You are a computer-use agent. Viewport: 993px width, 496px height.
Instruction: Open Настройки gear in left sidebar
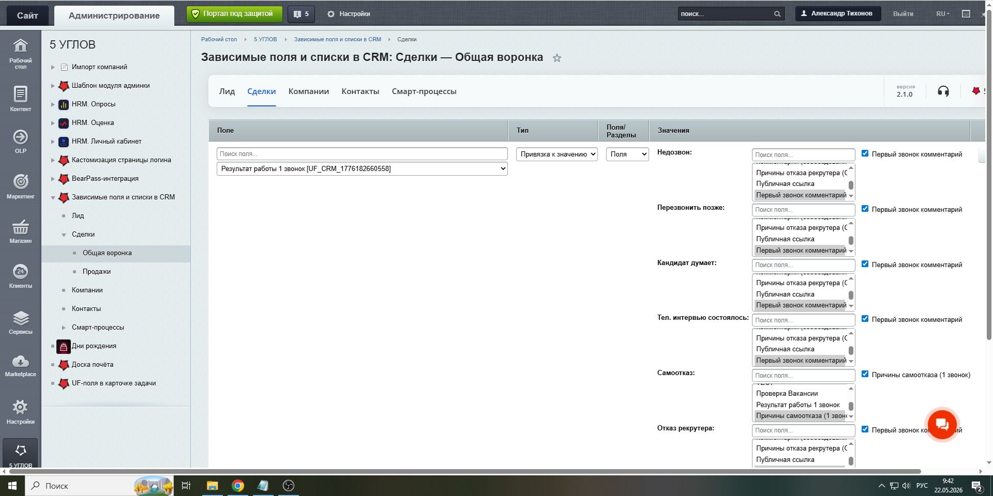[x=20, y=412]
